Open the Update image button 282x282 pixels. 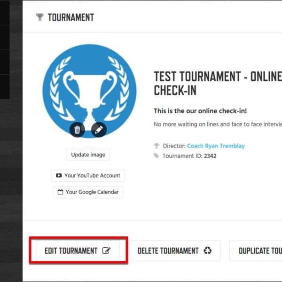(x=88, y=155)
